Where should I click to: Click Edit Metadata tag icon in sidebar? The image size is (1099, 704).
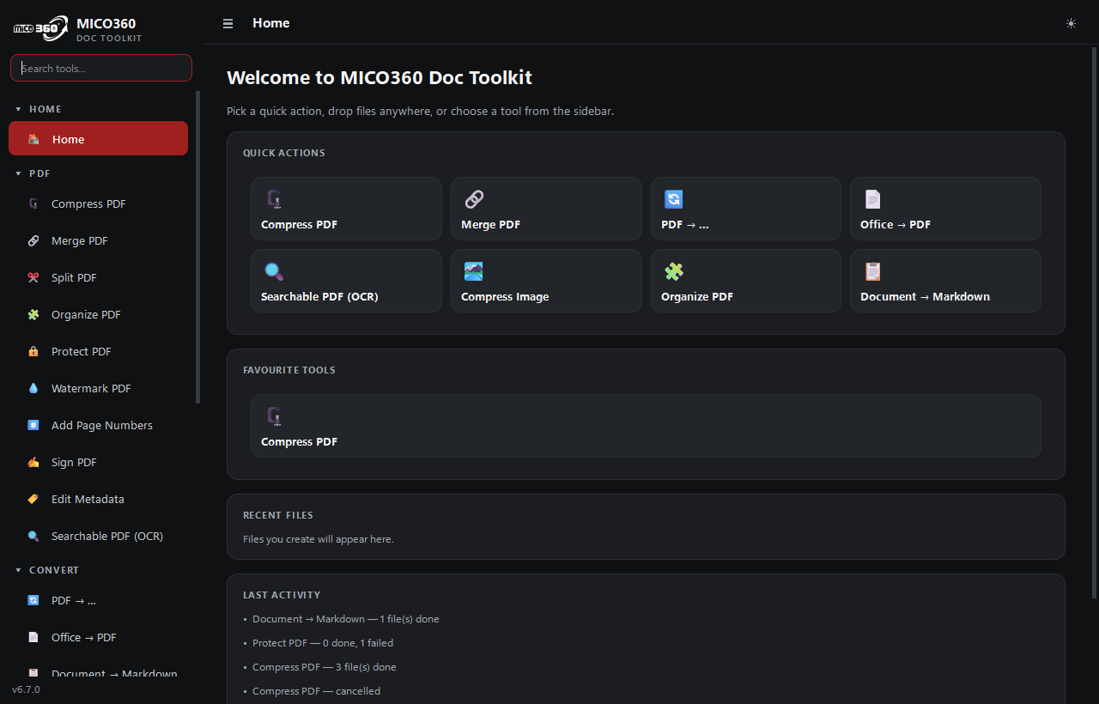coord(33,500)
